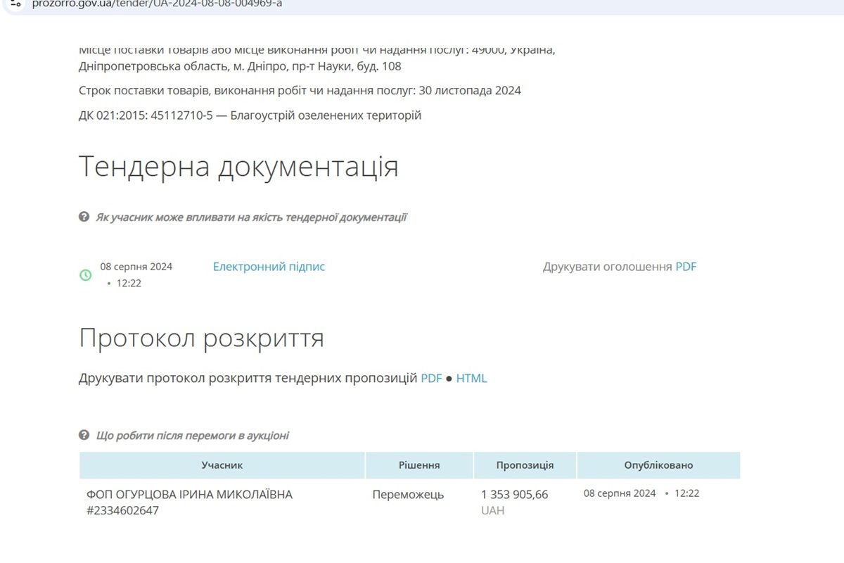Select the Опубліковано column header
This screenshot has height=563, width=844.
(658, 465)
